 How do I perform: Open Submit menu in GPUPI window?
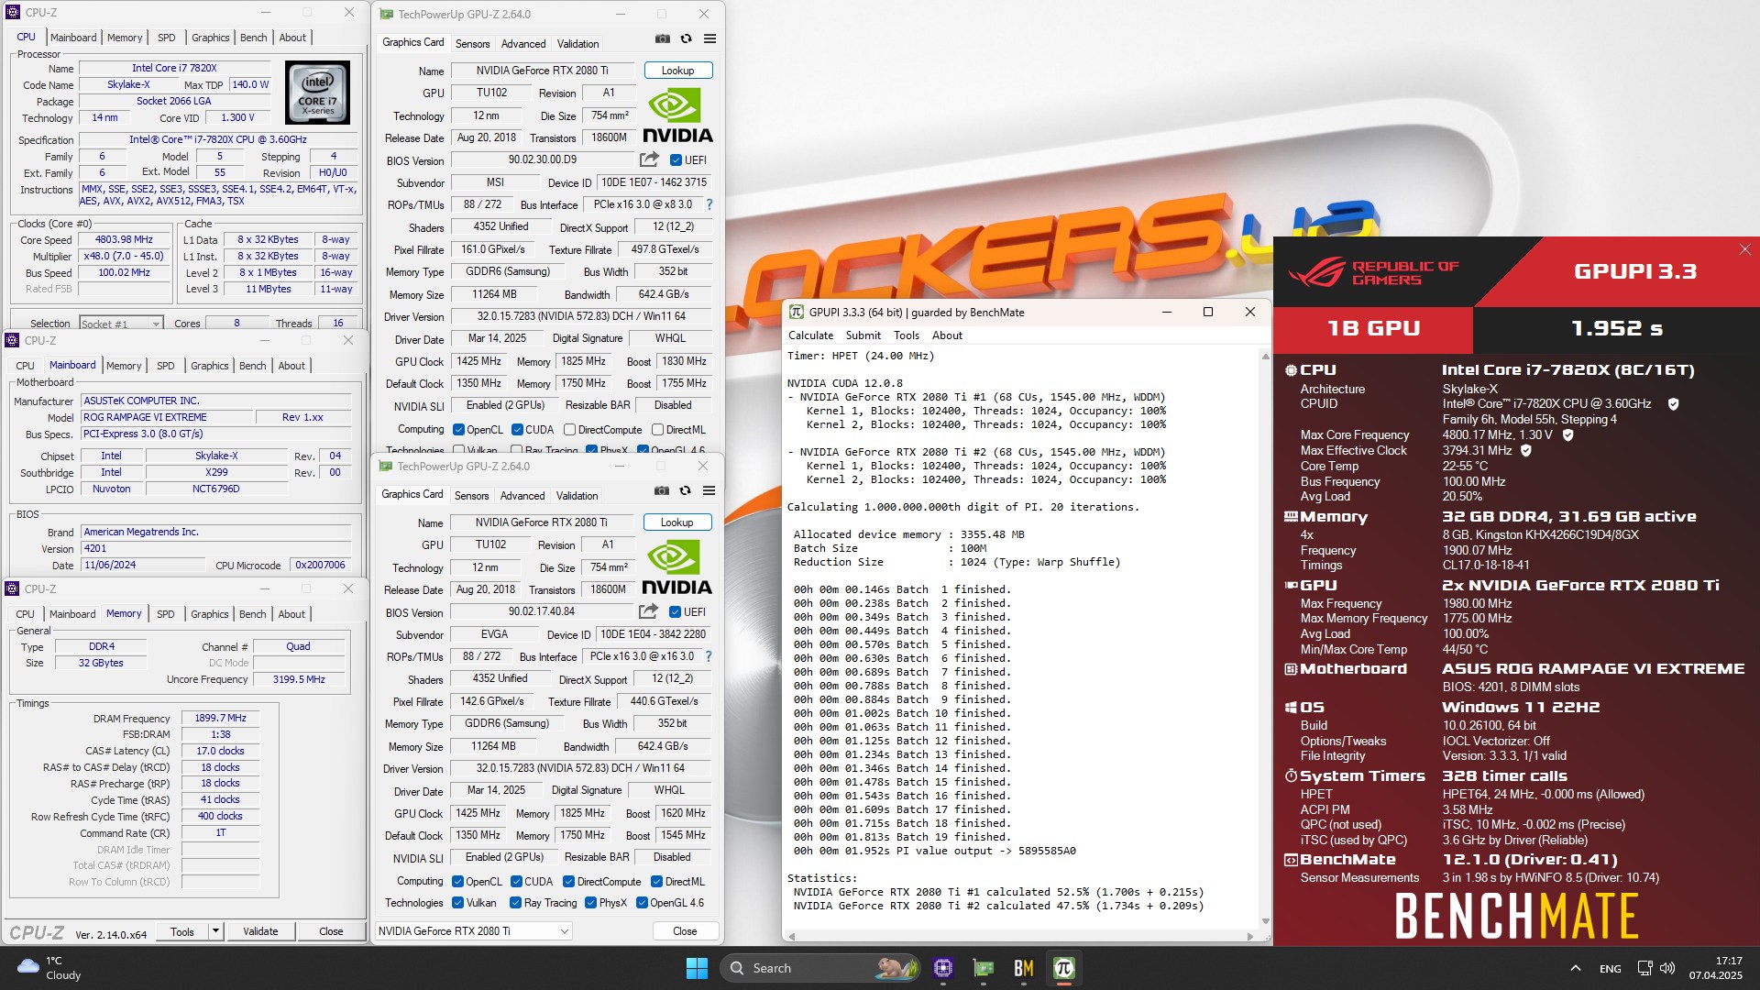click(x=863, y=335)
